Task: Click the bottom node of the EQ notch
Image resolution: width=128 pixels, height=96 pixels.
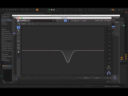Action: click(68, 62)
